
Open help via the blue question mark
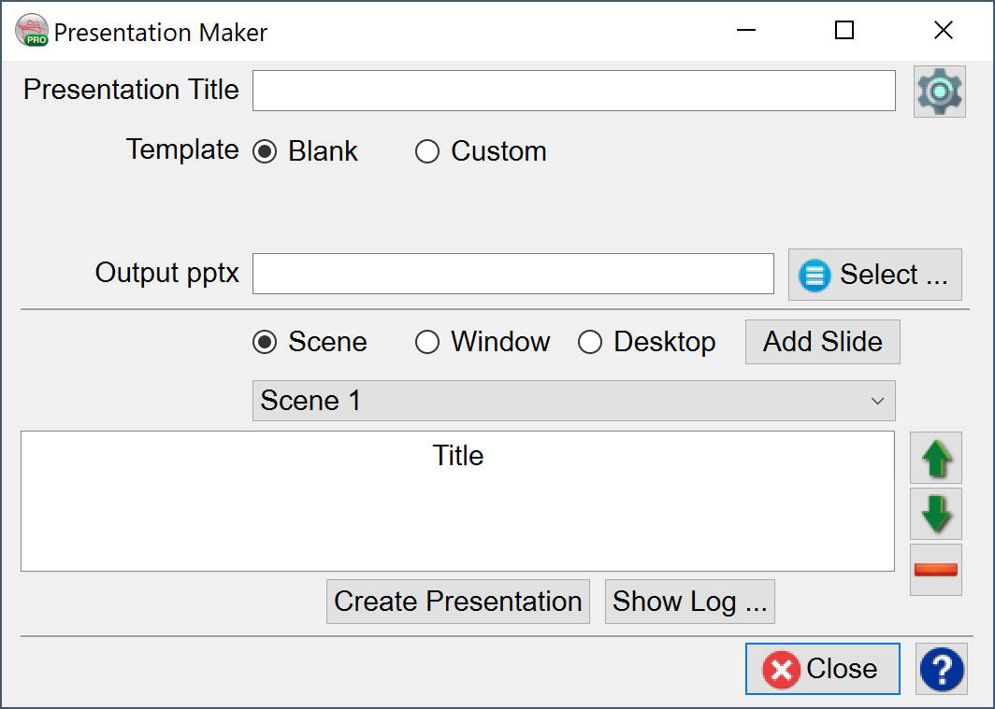941,669
